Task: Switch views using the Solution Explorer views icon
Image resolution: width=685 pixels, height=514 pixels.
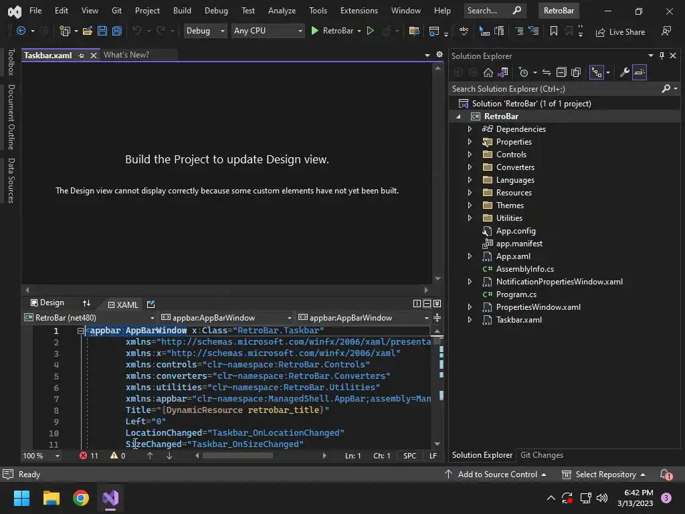Action: pos(503,72)
